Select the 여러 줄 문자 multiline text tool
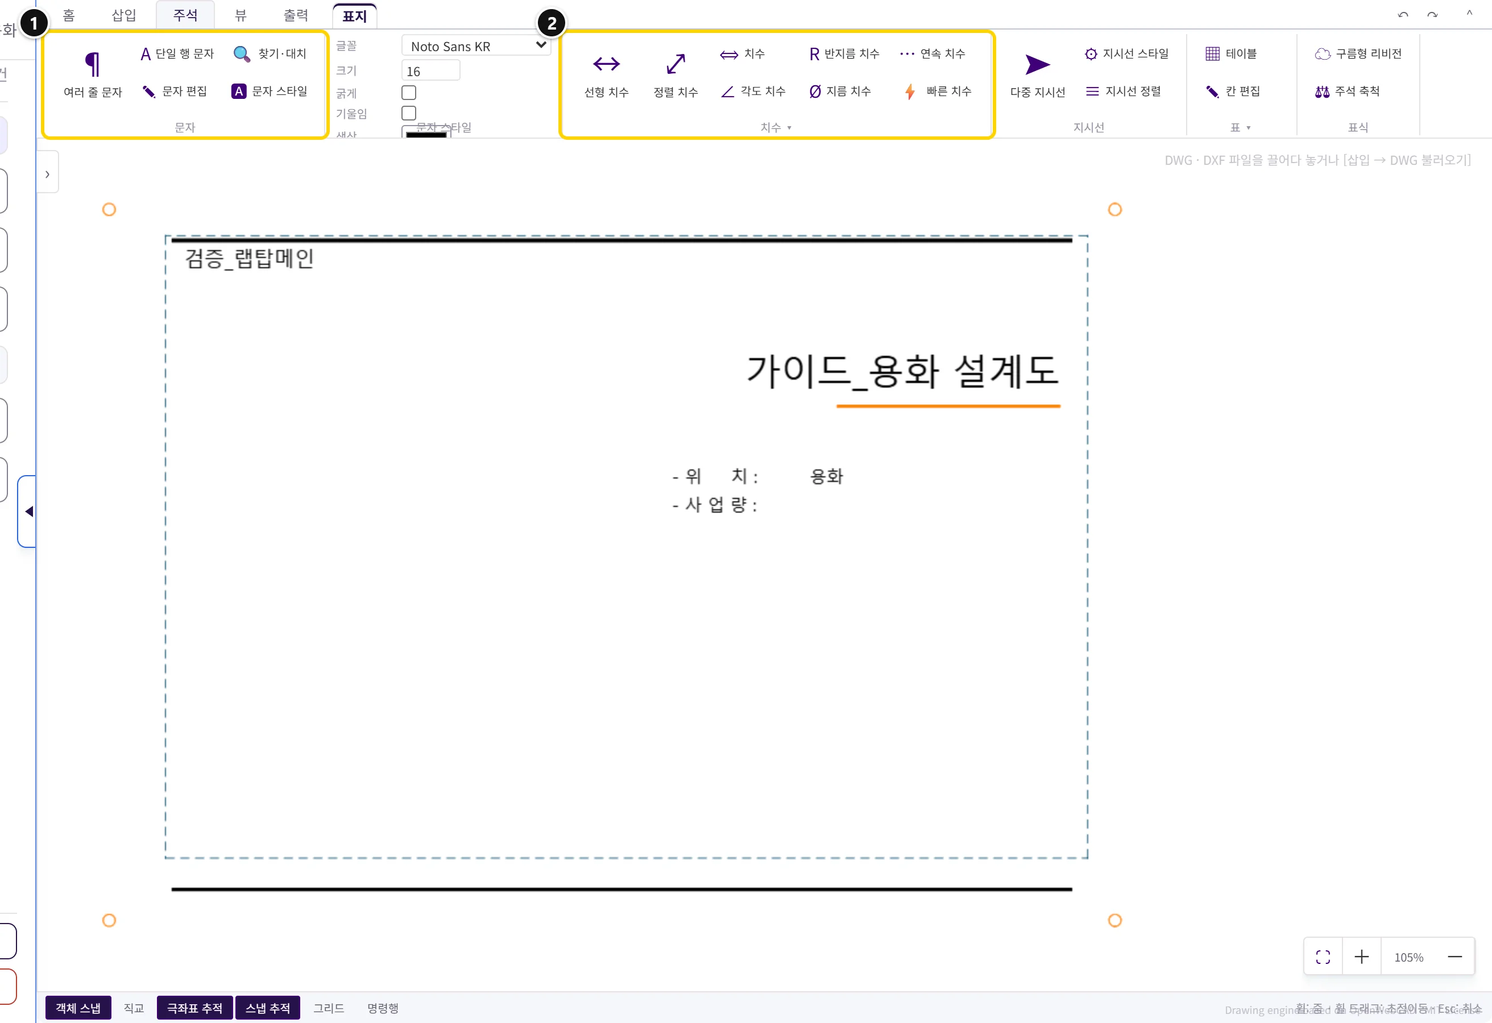This screenshot has height=1023, width=1492. coord(93,74)
